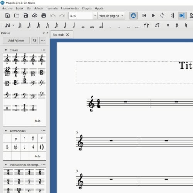Add a double augmentation dot
The image size is (193, 193).
point(119,27)
